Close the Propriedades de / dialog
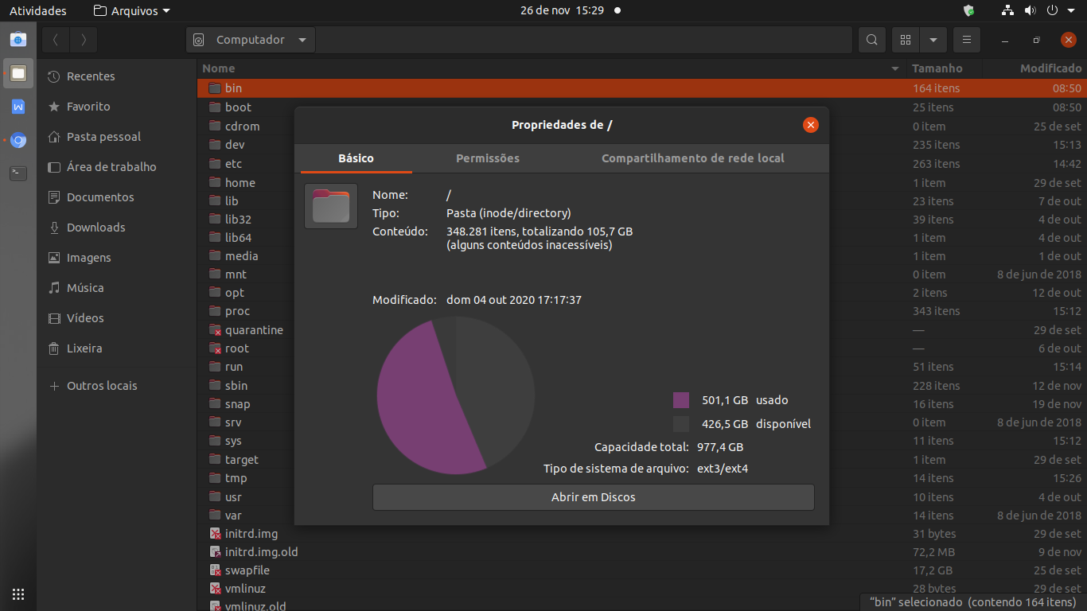Screen dimensions: 1087x611 [x=811, y=125]
